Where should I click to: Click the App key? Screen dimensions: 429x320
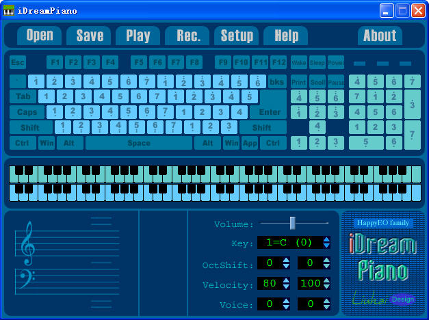point(250,143)
